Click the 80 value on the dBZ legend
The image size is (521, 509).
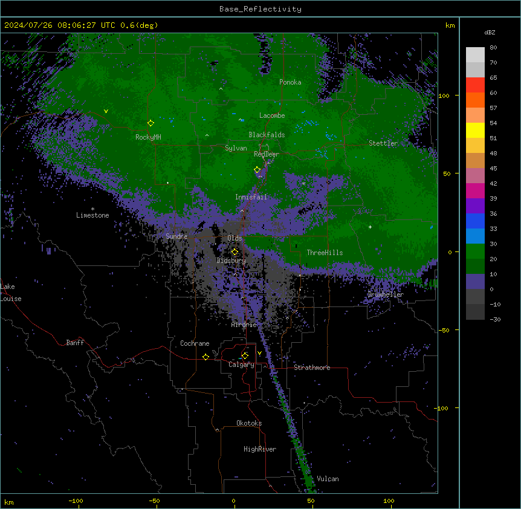[493, 48]
